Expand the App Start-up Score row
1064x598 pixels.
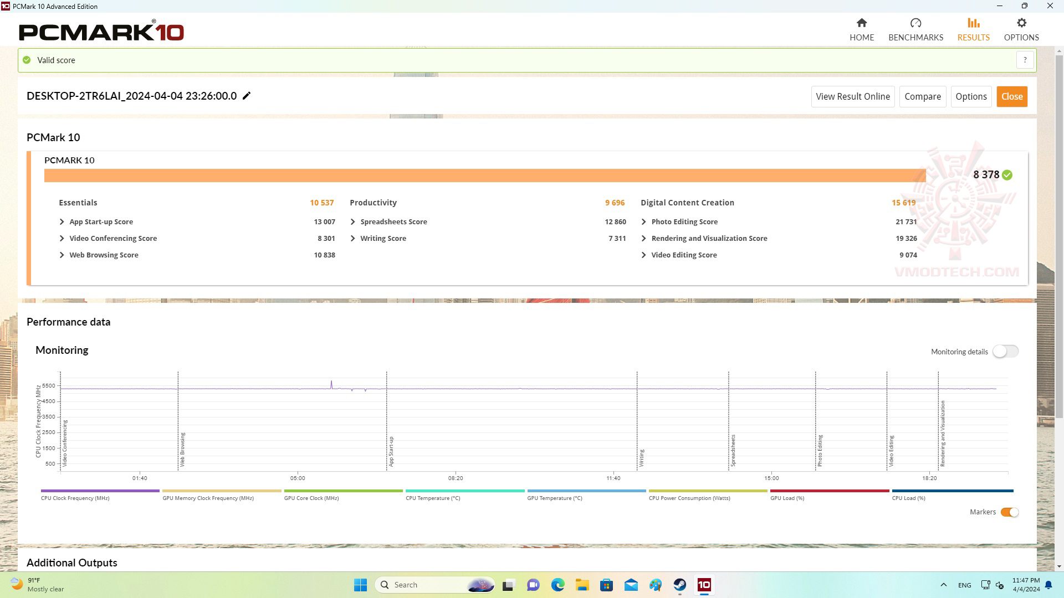[62, 221]
